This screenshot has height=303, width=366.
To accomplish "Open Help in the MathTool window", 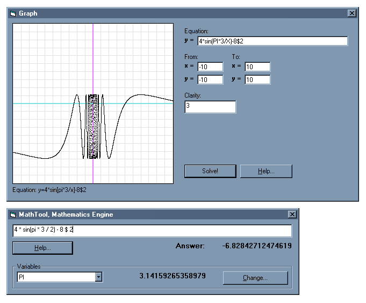I will coord(42,248).
